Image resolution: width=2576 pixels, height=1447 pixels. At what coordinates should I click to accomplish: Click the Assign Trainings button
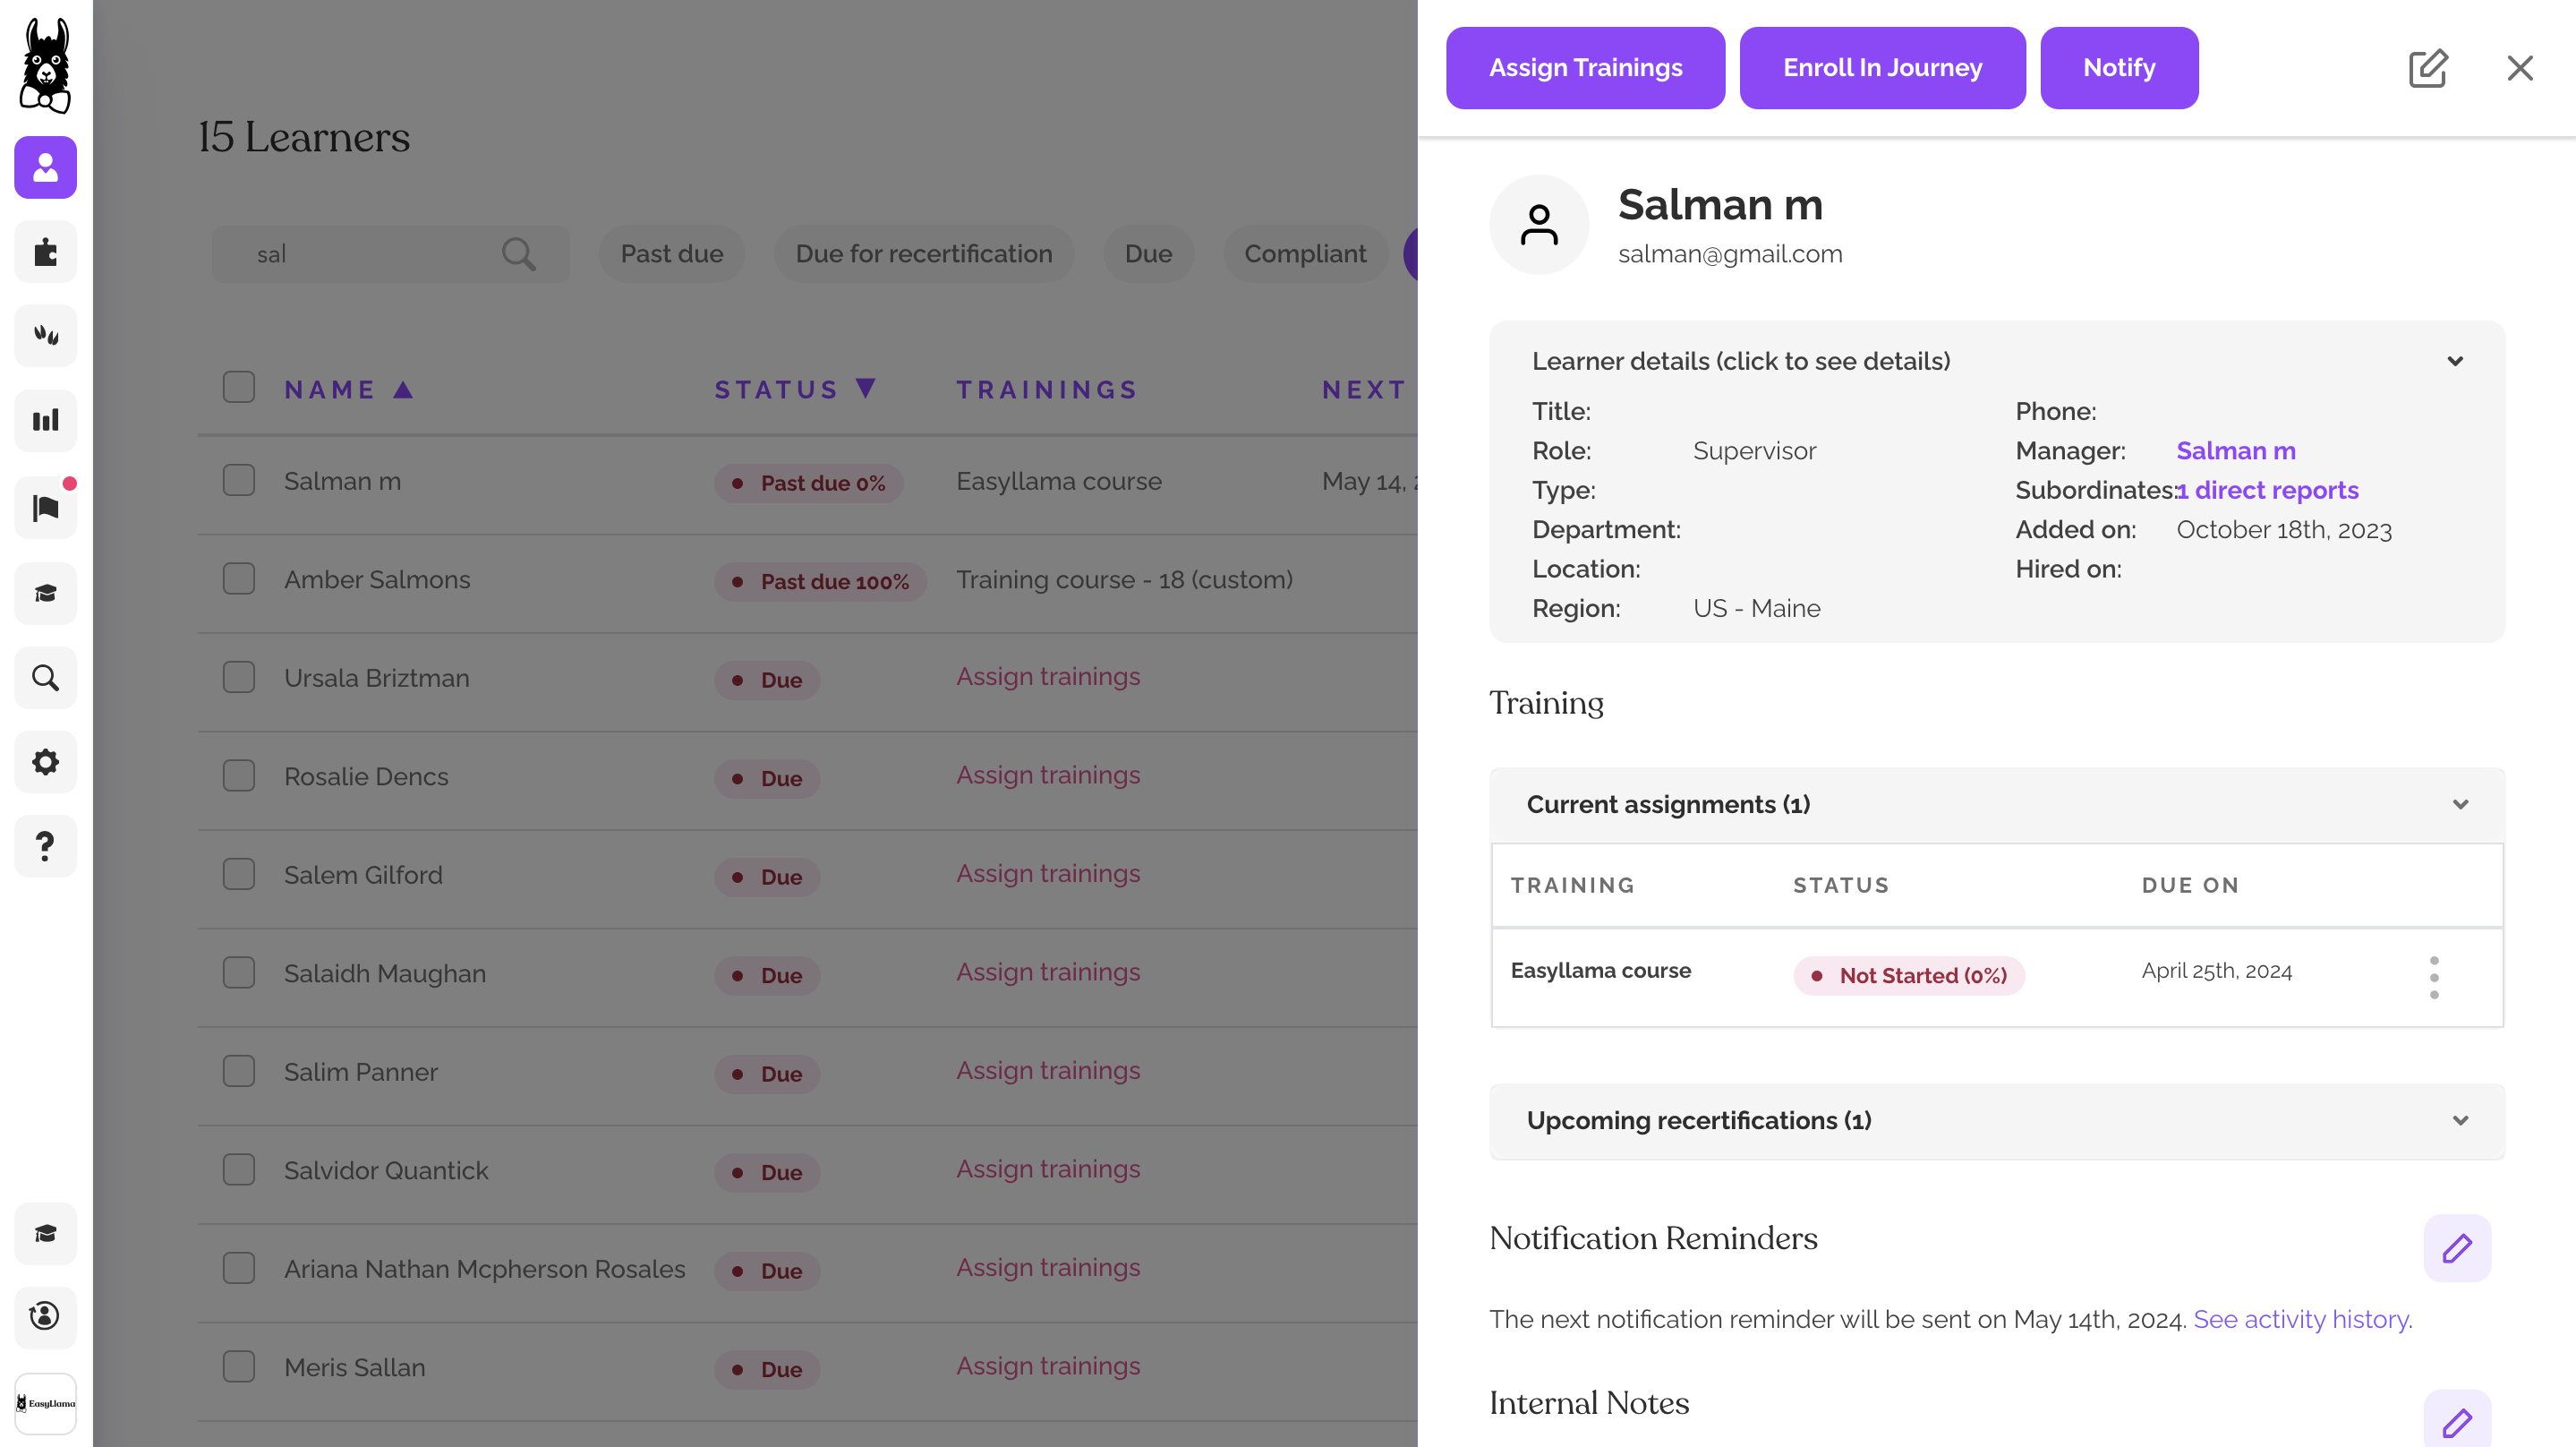tap(1585, 68)
